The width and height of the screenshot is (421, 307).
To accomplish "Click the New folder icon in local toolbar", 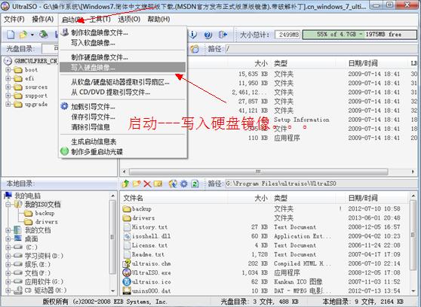I will [137, 184].
